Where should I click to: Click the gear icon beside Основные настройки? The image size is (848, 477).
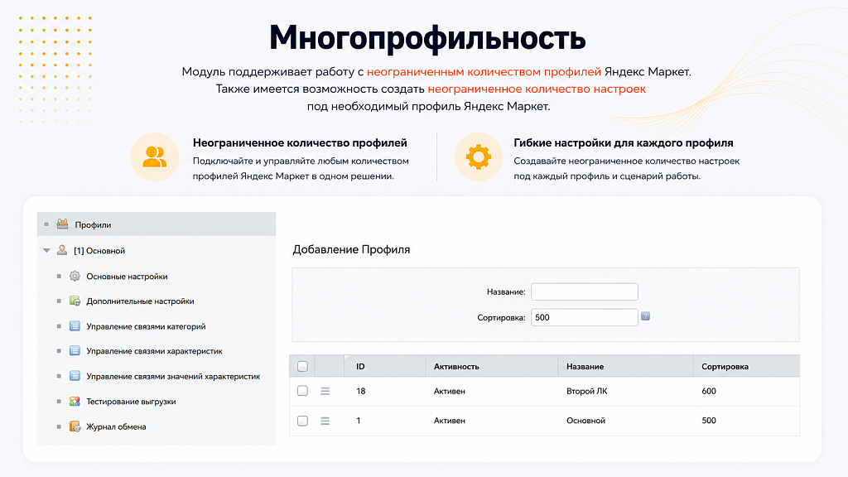[75, 276]
